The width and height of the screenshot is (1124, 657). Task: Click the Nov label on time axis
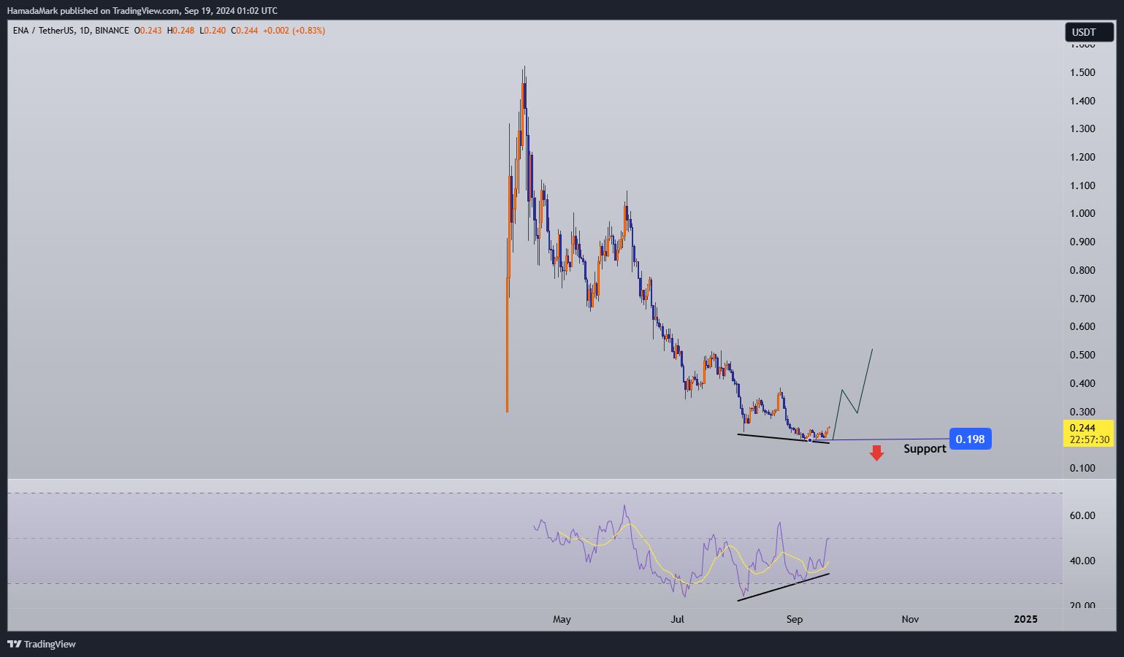pyautogui.click(x=910, y=619)
